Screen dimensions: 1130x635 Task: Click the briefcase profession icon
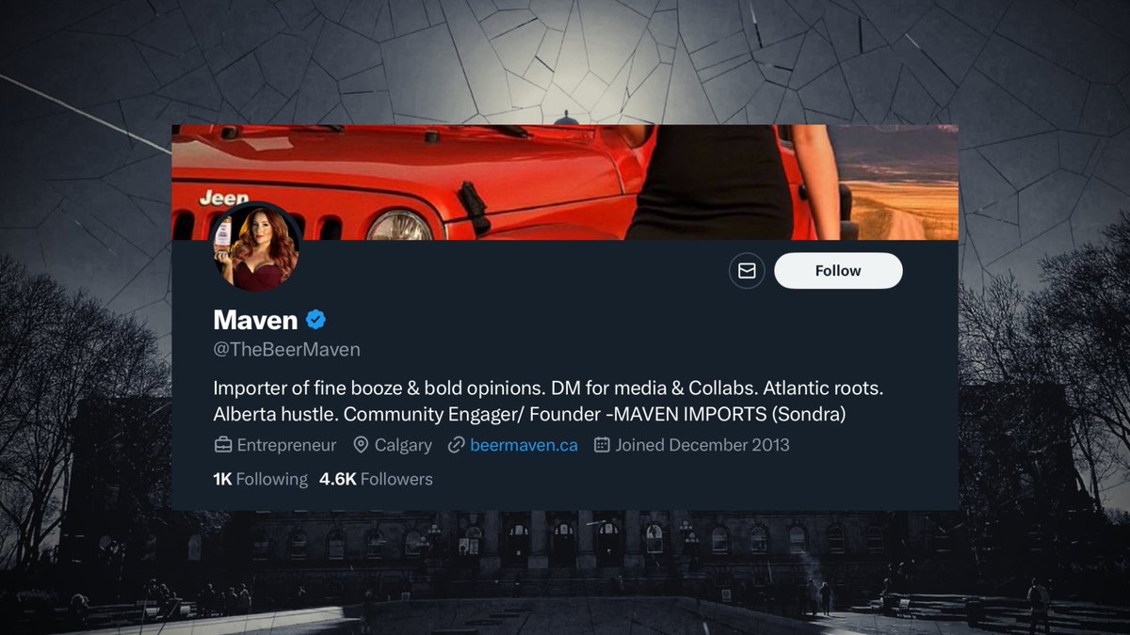point(223,445)
